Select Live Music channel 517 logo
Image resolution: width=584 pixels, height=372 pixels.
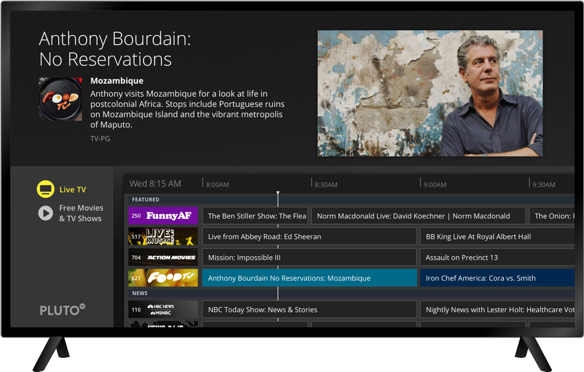[x=163, y=237]
